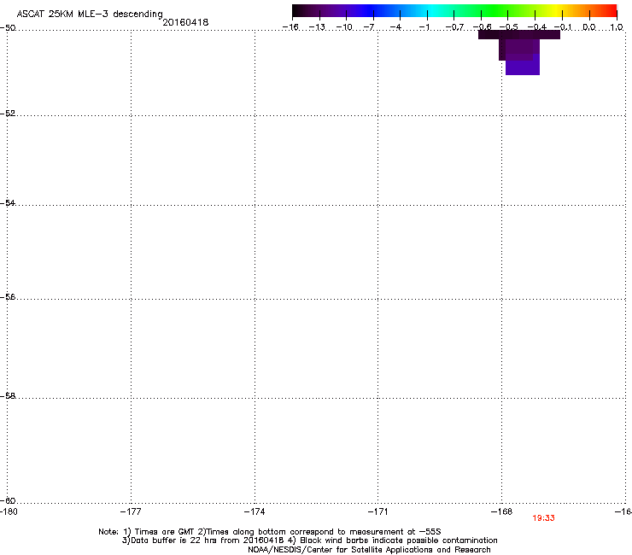Image resolution: width=632 pixels, height=555 pixels.
Task: Click the -171 longitude axis label
Action: pyautogui.click(x=378, y=511)
